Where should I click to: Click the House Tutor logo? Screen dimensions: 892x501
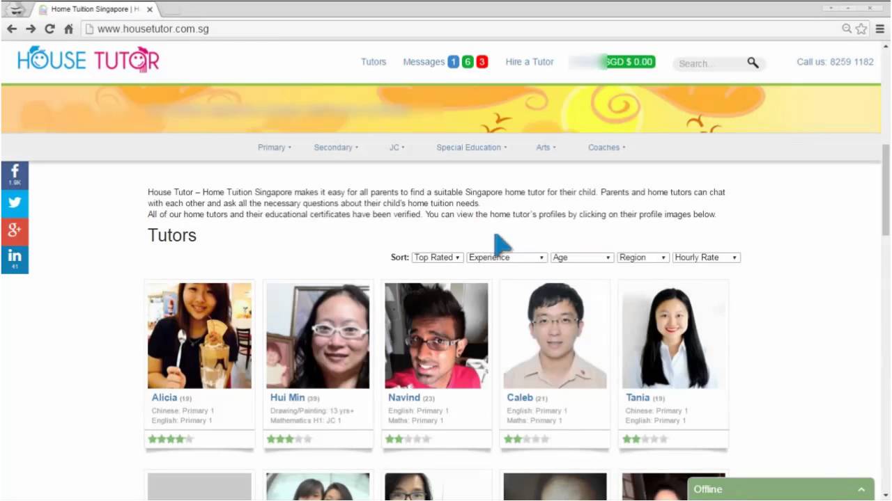point(89,60)
